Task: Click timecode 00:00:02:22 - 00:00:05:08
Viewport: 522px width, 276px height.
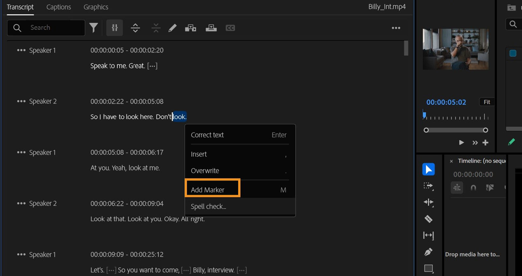Action: [127, 101]
